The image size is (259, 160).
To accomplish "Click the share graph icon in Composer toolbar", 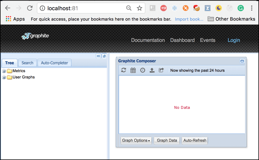I will 161,70.
